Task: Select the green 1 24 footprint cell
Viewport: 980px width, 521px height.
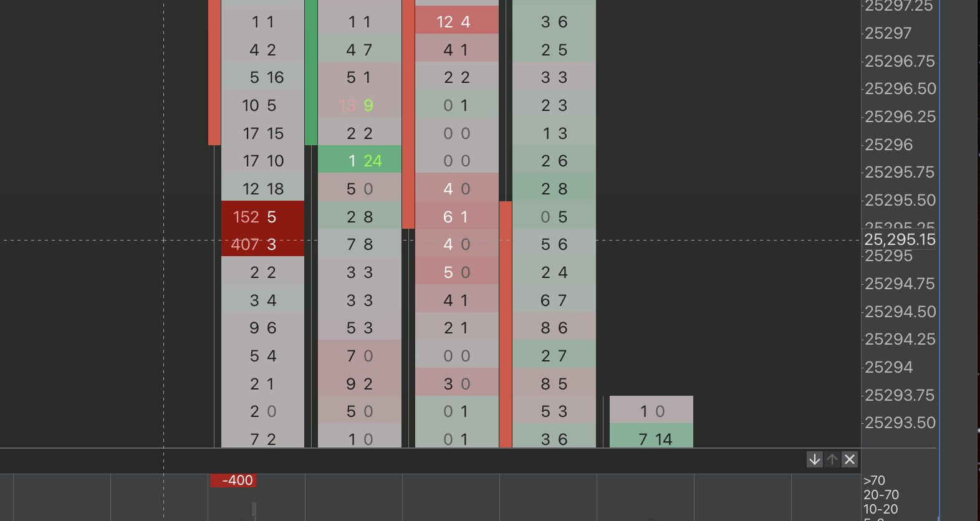Action: click(360, 161)
